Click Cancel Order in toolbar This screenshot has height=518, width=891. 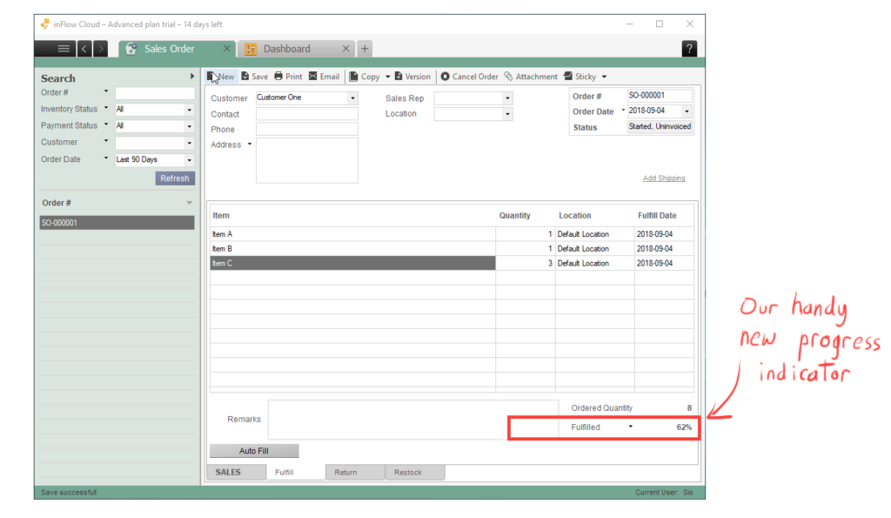[469, 77]
